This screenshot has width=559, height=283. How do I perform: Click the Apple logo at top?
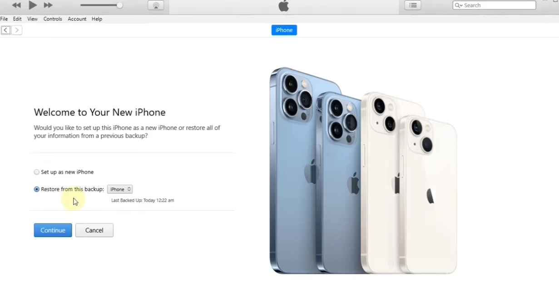pos(284,6)
